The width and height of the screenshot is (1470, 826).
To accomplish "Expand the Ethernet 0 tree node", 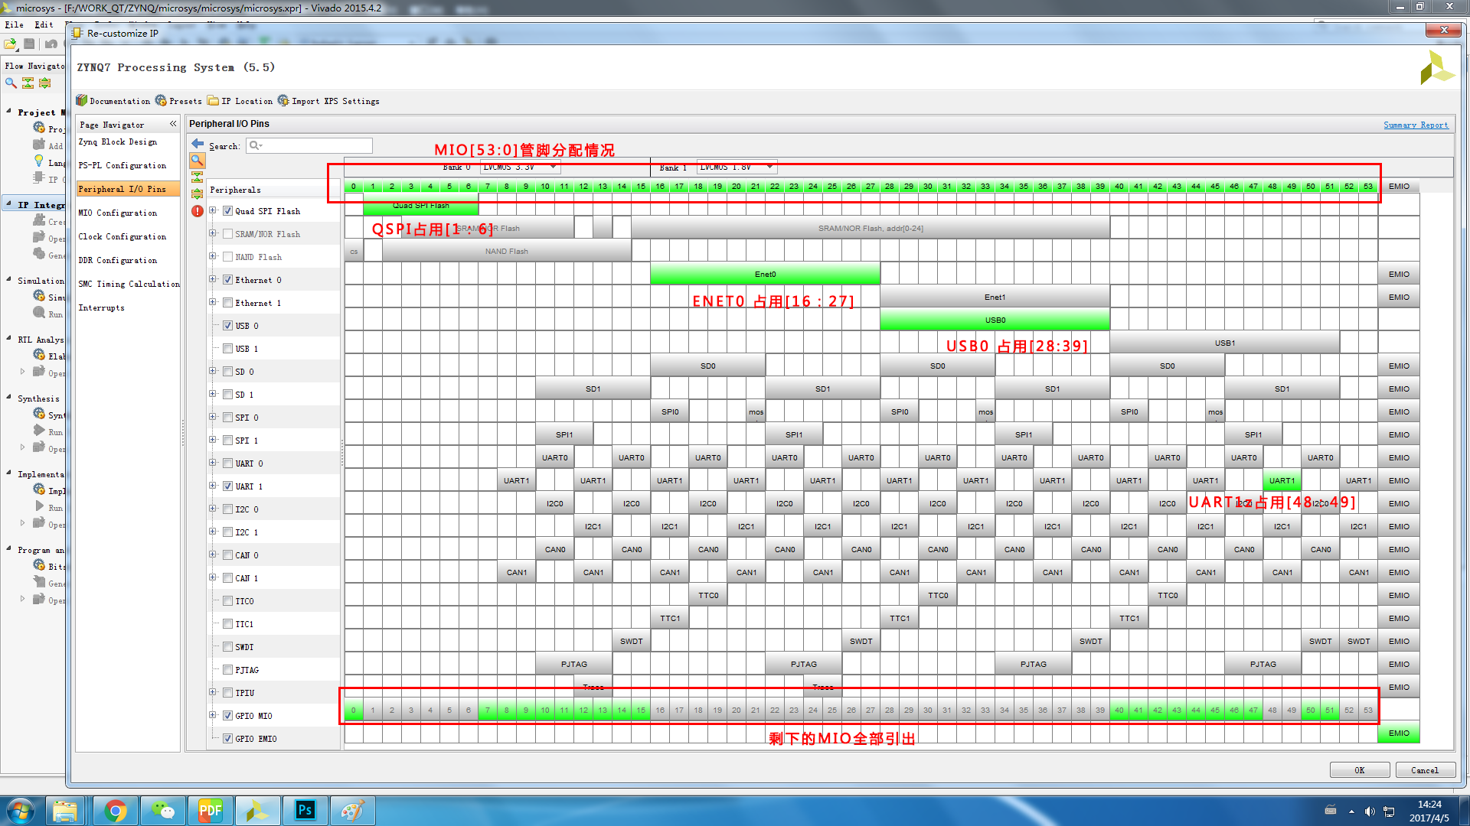I will (x=213, y=279).
